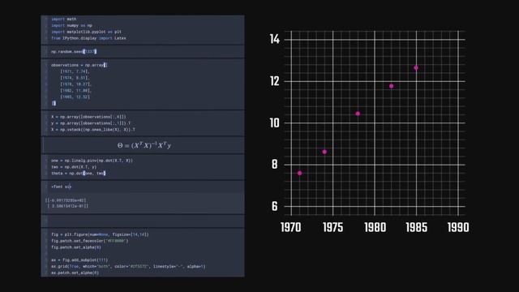519x292 pixels.
Task: Click the 'y = np.array' code line
Action: coord(91,123)
